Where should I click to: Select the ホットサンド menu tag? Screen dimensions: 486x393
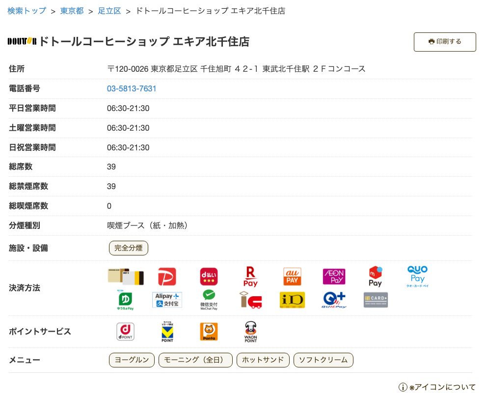(x=263, y=360)
